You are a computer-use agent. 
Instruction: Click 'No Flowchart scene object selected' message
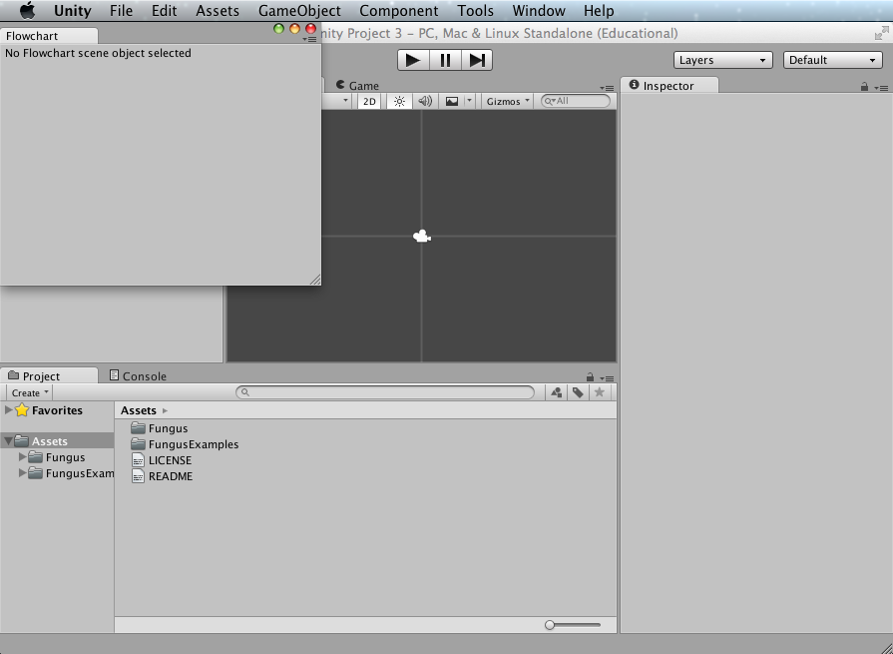click(98, 53)
